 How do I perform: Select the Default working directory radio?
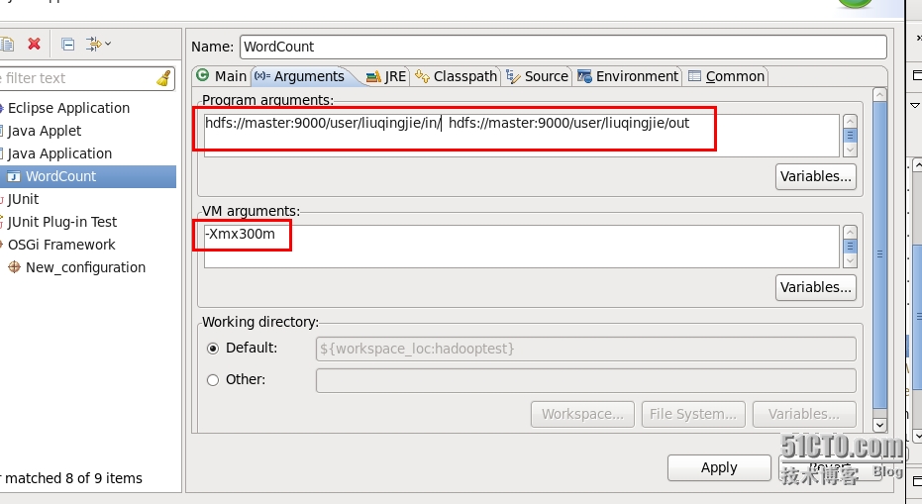tap(213, 349)
